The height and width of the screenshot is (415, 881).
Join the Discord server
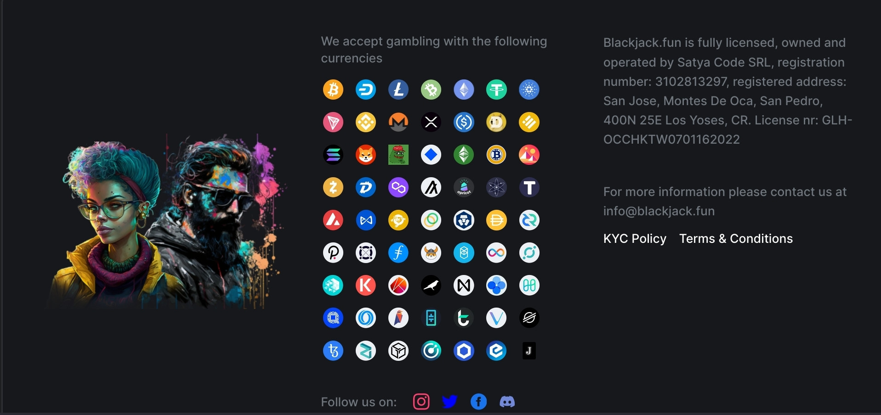point(507,402)
